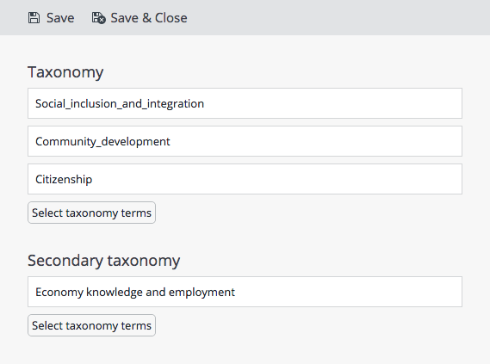
Task: Click the Save floppy disk icon
Action: (x=34, y=18)
